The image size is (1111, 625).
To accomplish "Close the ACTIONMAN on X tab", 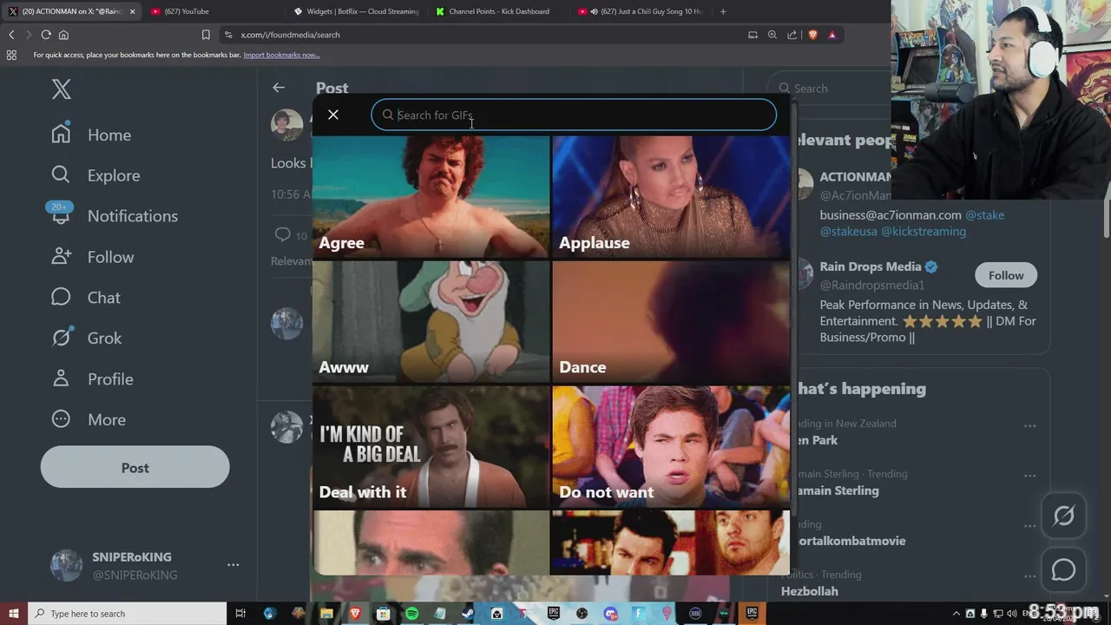I will (132, 11).
